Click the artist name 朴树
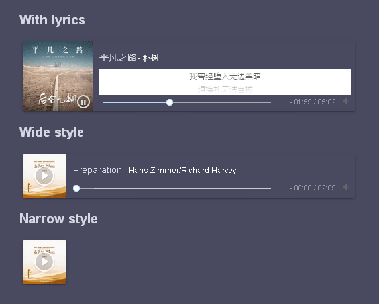 (151, 58)
